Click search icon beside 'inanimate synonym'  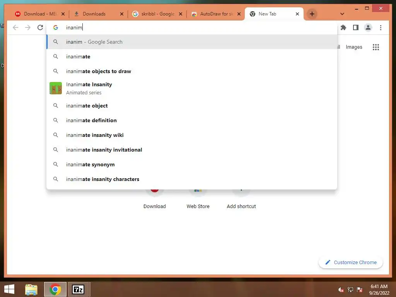(x=56, y=164)
